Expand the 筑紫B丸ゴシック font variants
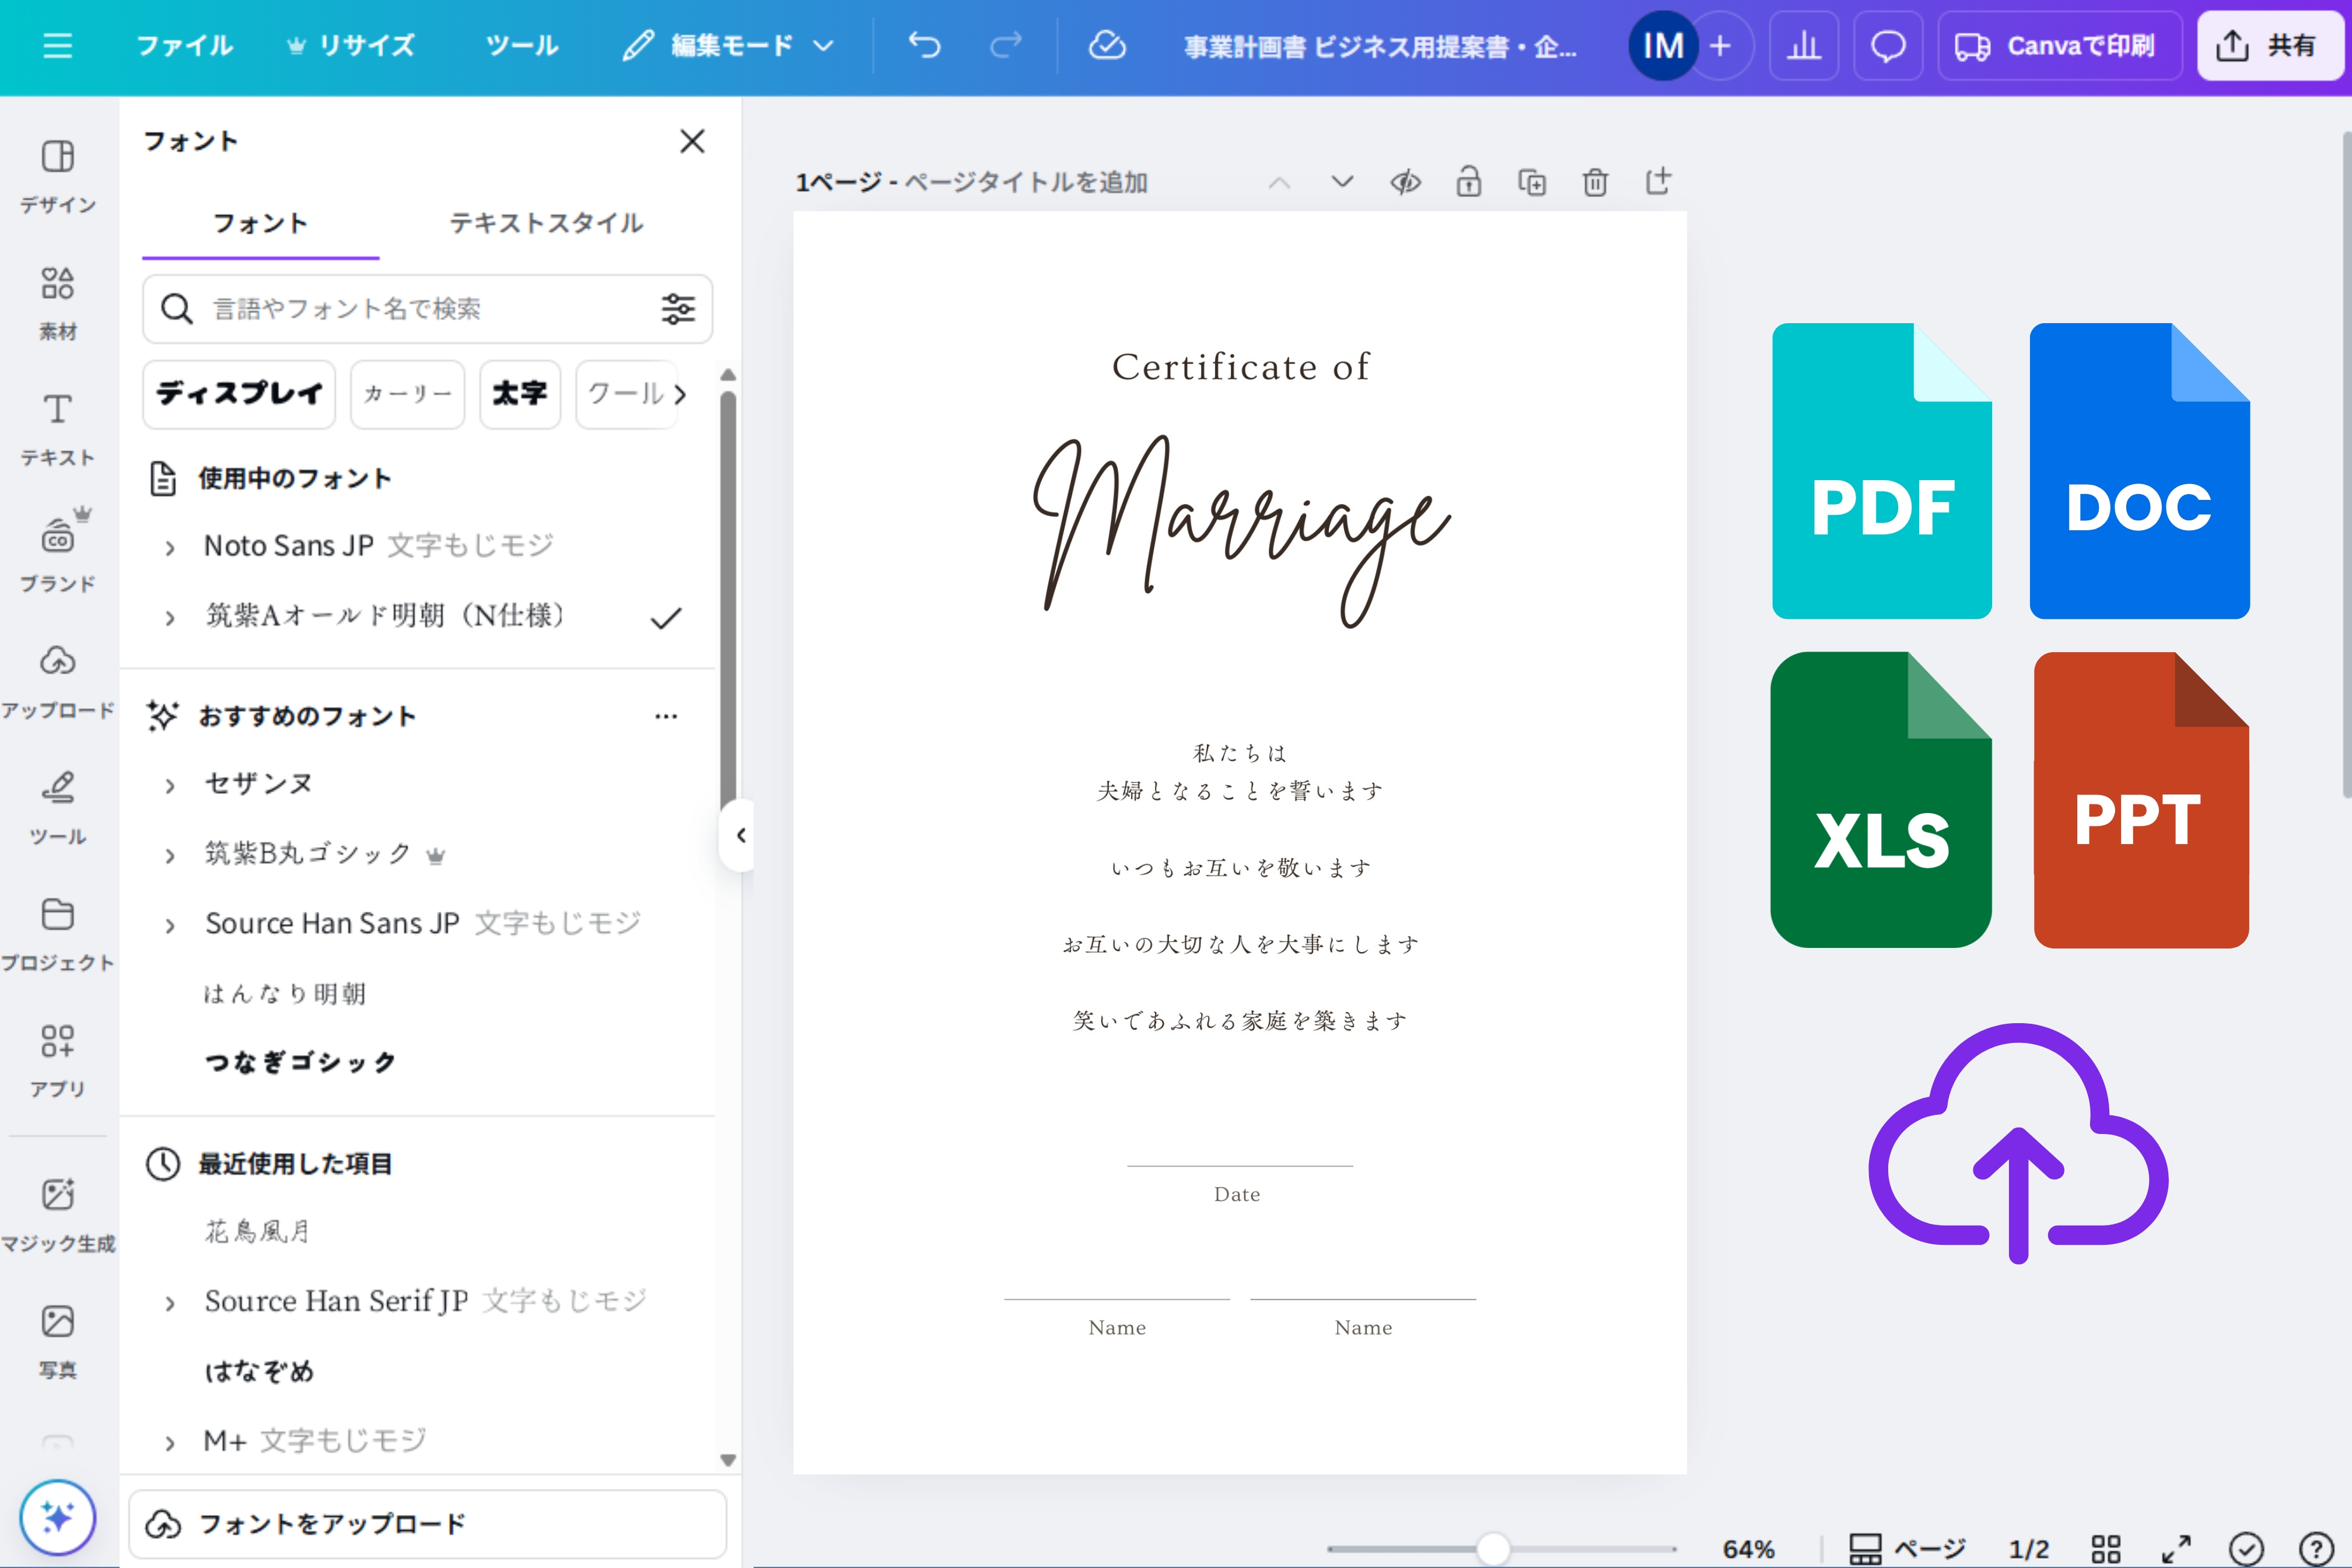This screenshot has width=2352, height=1568. click(x=170, y=855)
